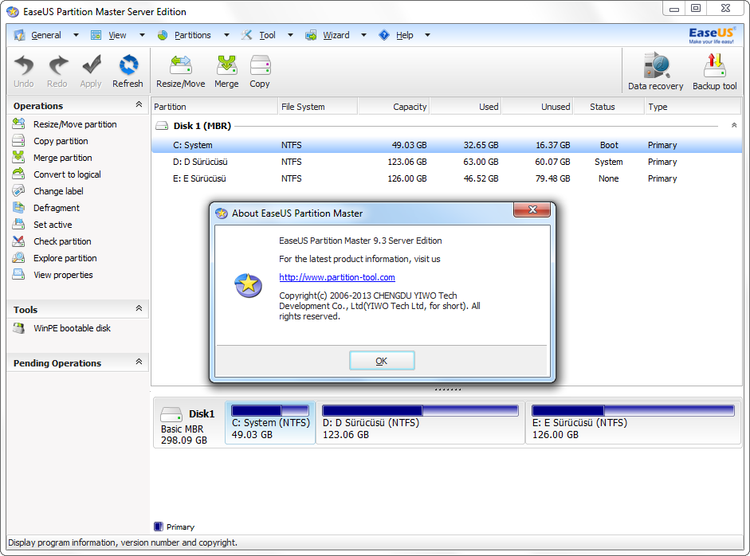Open the Help menu
Screen dimensions: 750x556
tap(404, 35)
